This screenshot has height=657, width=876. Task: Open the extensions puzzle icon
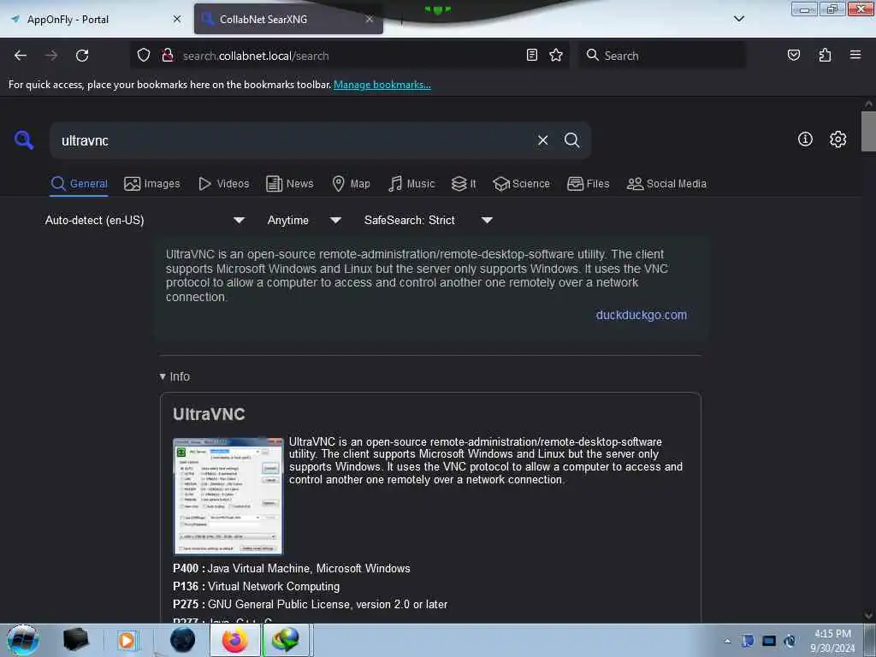pyautogui.click(x=825, y=55)
